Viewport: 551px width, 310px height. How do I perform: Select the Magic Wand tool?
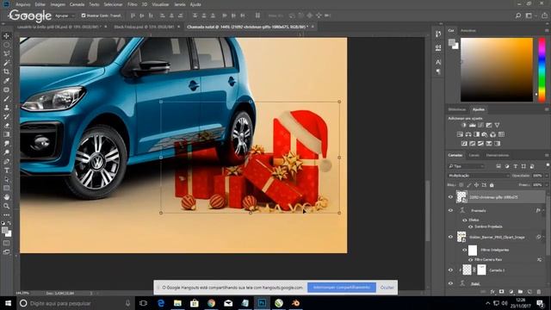click(x=6, y=63)
